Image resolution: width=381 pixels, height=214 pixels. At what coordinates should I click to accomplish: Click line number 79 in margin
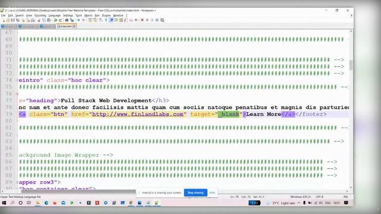pyautogui.click(x=8, y=114)
